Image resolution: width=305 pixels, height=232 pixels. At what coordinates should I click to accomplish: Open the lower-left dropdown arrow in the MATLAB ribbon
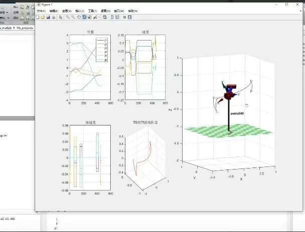(8, 18)
